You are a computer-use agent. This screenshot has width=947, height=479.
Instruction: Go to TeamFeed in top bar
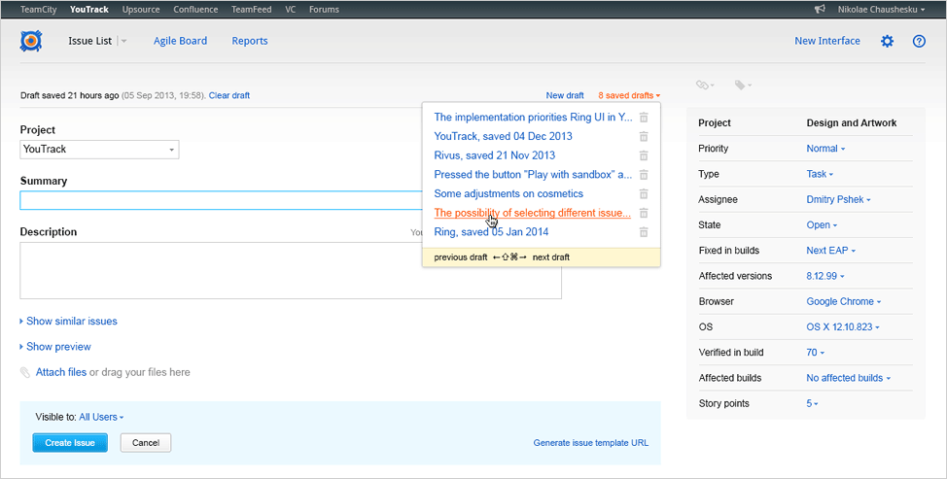coord(251,9)
